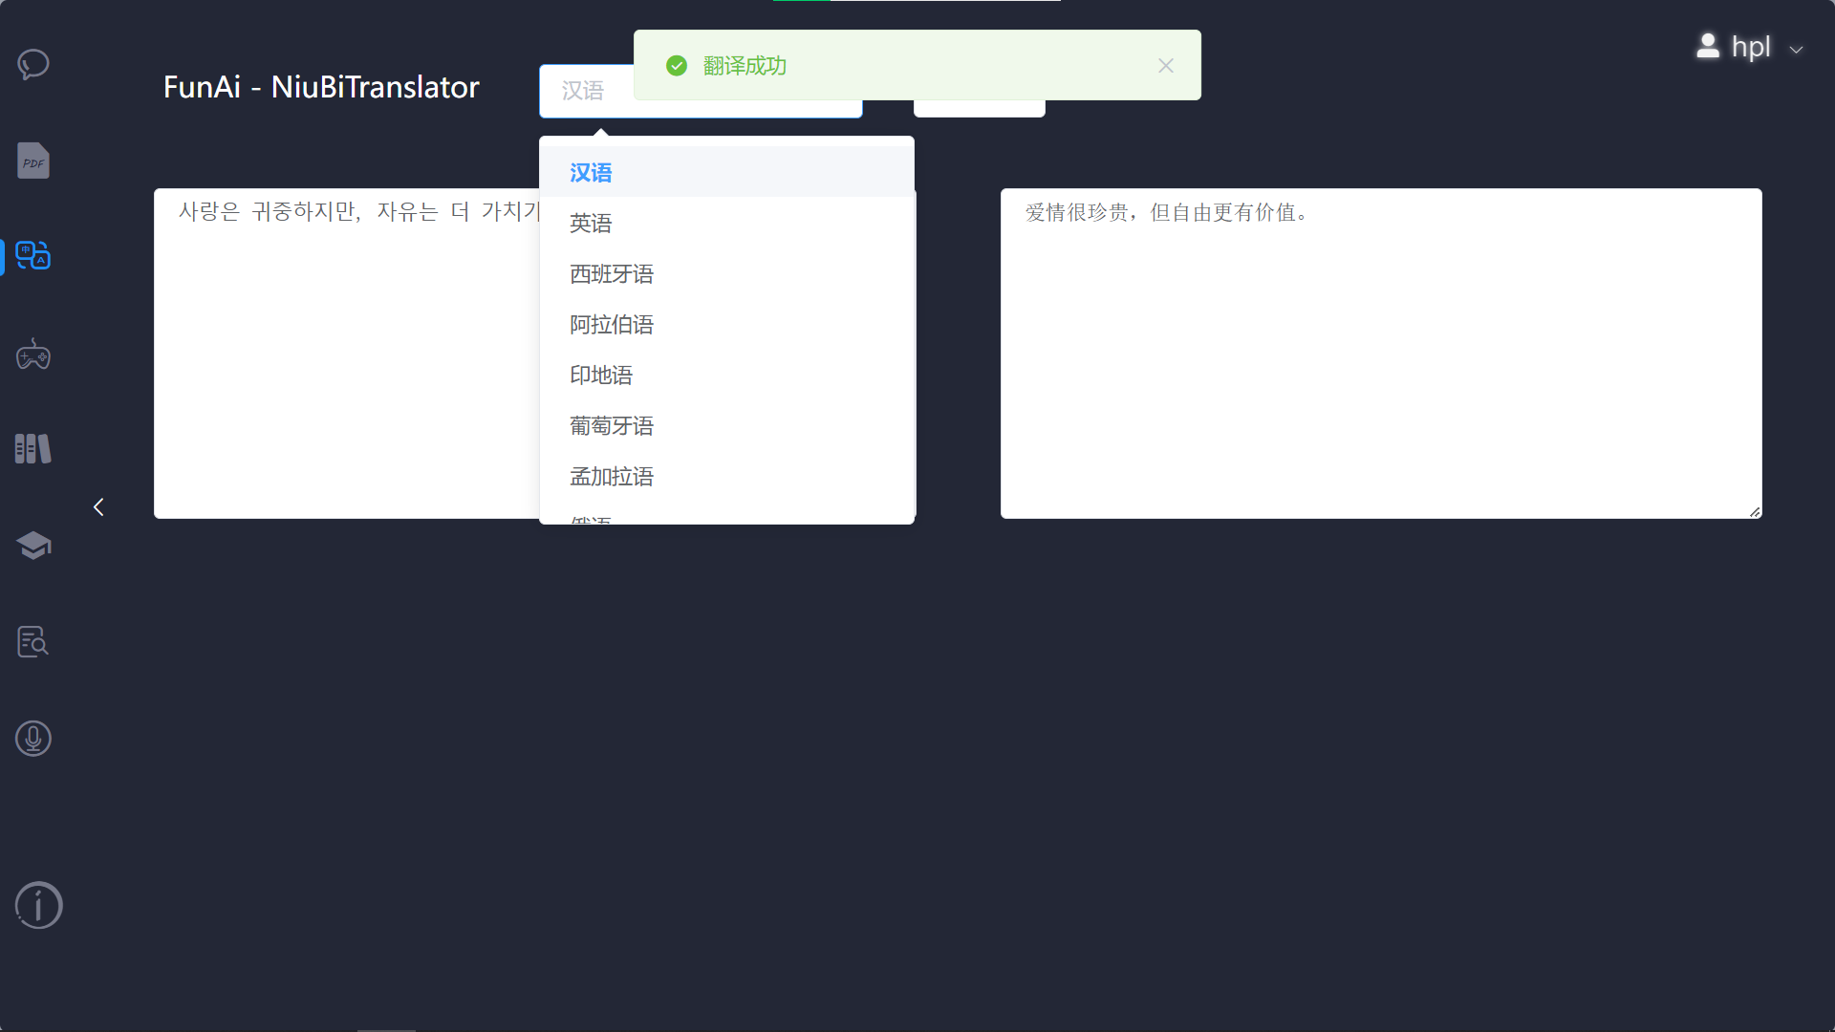Open the graduation cap sidebar icon
The width and height of the screenshot is (1835, 1032).
33,545
